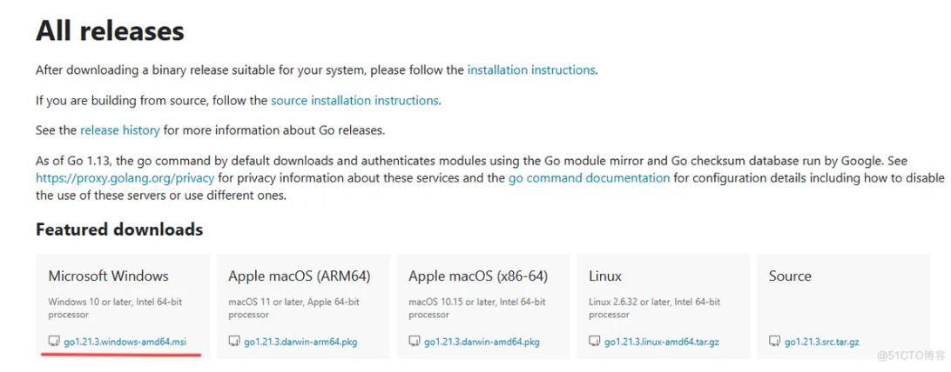Open the go command documentation link
Screen dimensions: 951x372
(589, 177)
